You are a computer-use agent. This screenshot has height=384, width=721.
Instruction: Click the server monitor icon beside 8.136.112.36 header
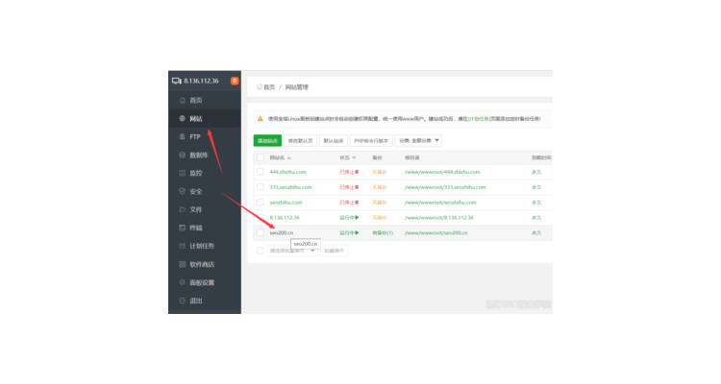point(177,81)
